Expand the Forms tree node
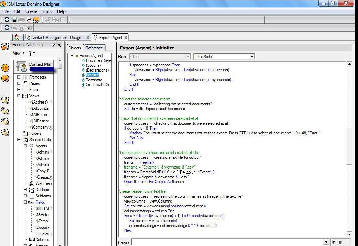The width and height of the screenshot is (358, 246). pyautogui.click(x=19, y=90)
